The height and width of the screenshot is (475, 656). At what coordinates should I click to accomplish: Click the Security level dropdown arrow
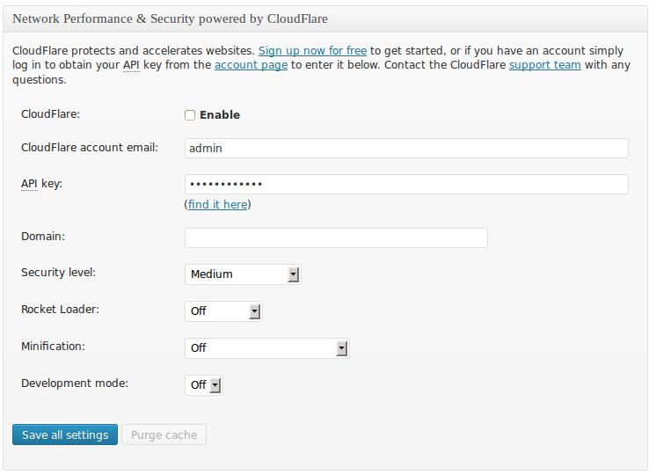click(x=294, y=274)
